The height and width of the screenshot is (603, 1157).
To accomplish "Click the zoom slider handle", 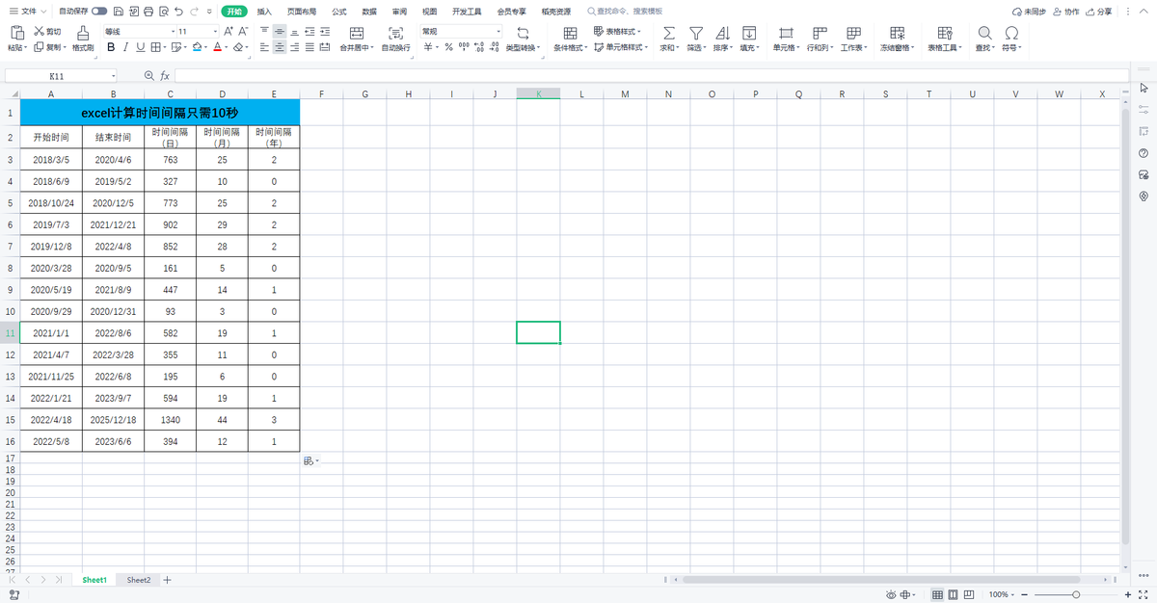I will (x=1075, y=594).
